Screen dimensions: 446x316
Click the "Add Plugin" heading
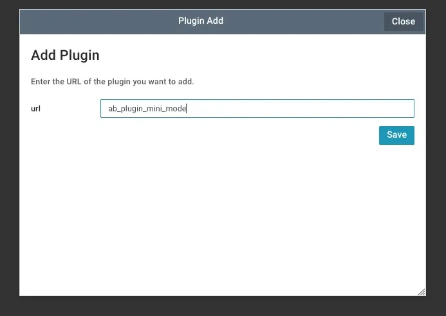pyautogui.click(x=65, y=55)
